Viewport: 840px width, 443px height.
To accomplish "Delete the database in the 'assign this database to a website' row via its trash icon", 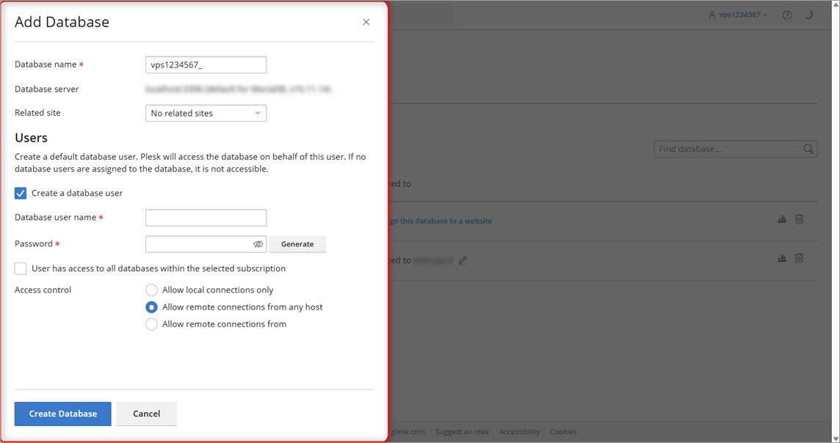I will click(x=799, y=219).
